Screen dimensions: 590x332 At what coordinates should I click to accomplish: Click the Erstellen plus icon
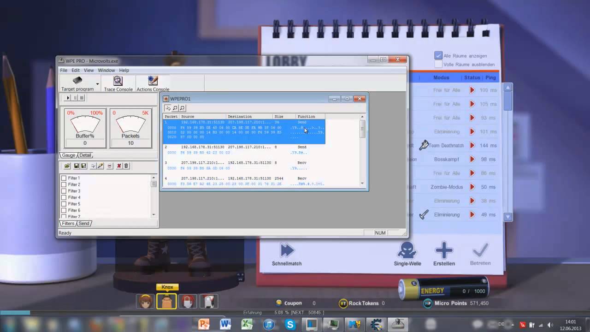click(444, 250)
